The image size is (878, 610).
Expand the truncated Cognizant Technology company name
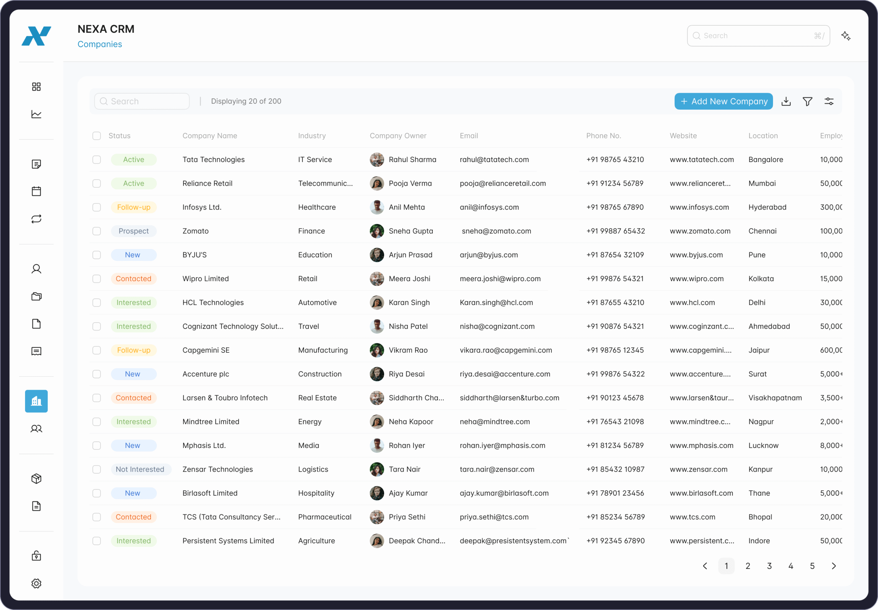(x=233, y=326)
